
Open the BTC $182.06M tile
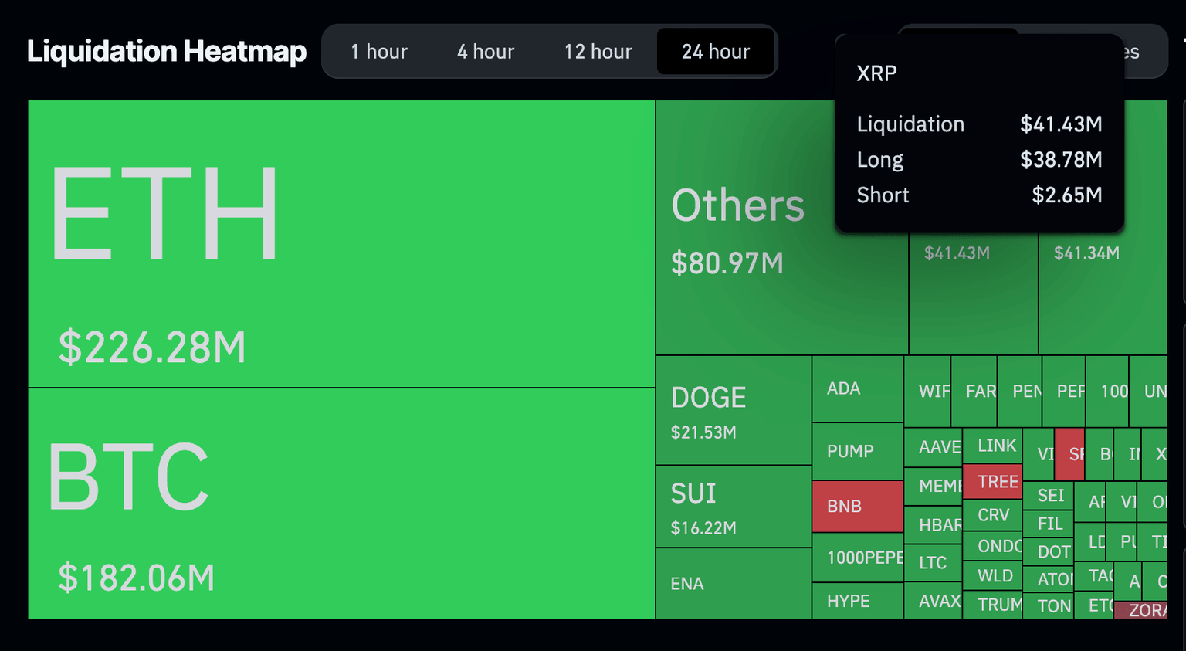coord(341,503)
